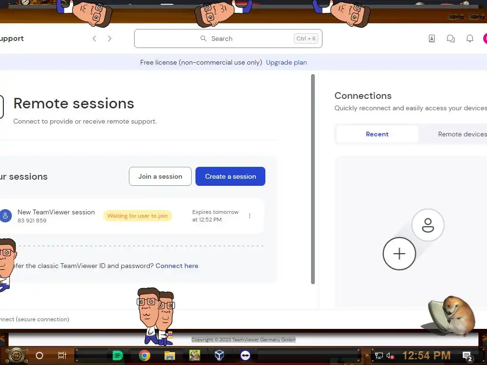This screenshot has width=487, height=365.
Task: Open the green chat app on taskbar
Action: coord(118,355)
